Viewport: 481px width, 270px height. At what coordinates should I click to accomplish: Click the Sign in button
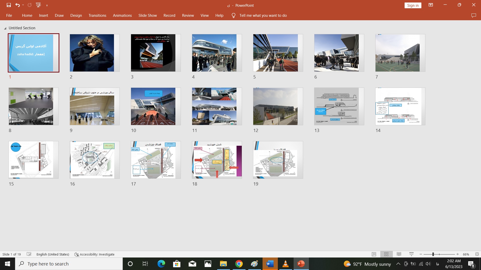click(413, 5)
